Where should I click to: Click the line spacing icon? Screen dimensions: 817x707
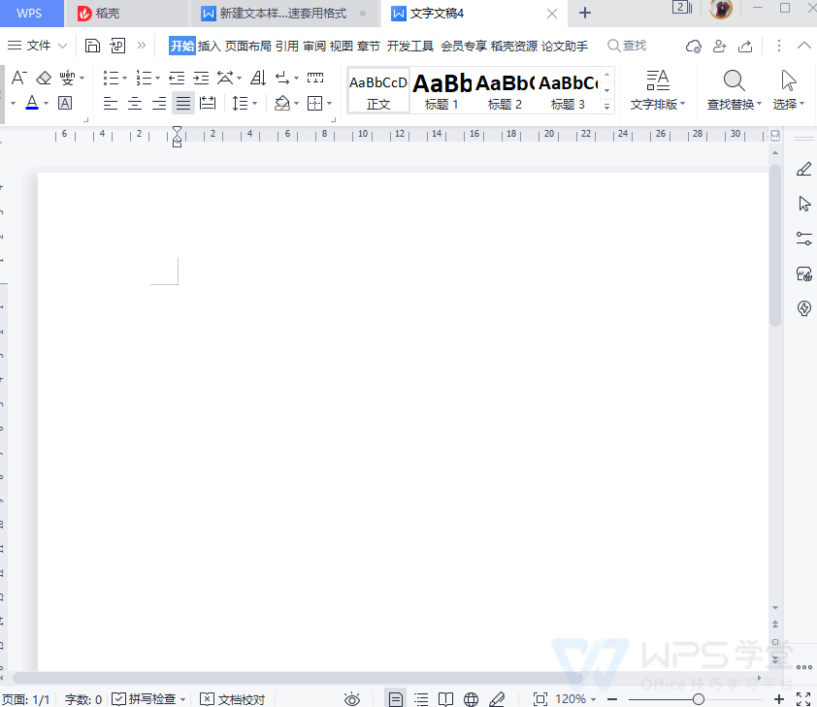(240, 103)
